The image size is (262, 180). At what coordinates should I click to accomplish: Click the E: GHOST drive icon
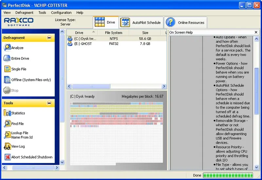(x=70, y=44)
